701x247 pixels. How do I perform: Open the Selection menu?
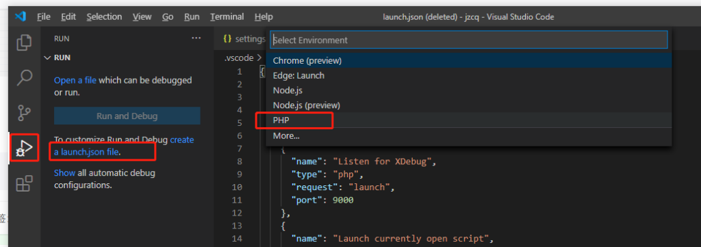pyautogui.click(x=104, y=17)
